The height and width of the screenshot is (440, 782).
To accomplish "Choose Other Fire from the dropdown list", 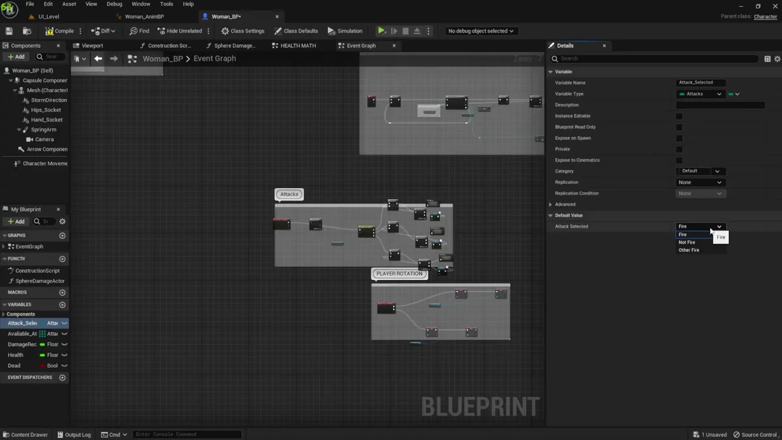I will (689, 250).
